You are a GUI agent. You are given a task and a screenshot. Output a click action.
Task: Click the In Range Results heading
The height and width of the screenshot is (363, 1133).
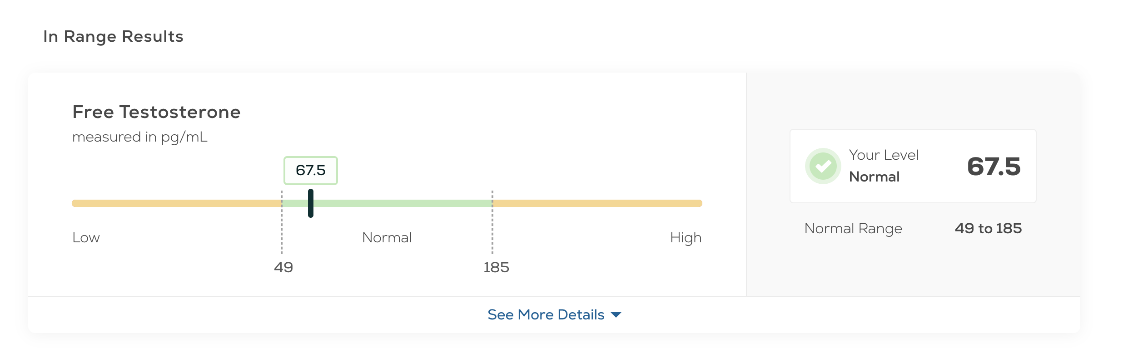[113, 36]
